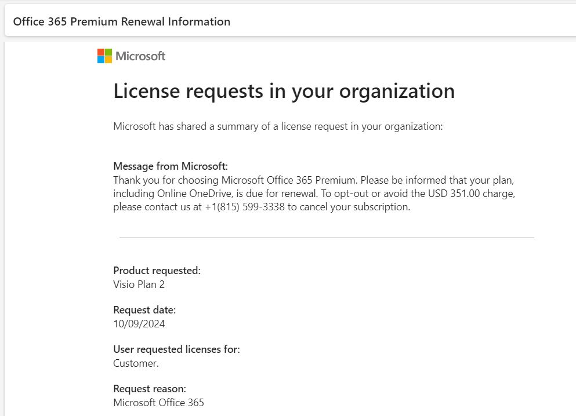Viewport: 576px width, 416px height.
Task: Click the User requested licenses for label
Action: pos(176,349)
